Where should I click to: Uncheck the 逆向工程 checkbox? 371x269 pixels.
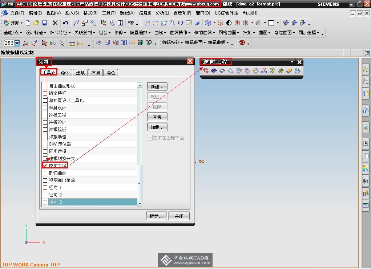pyautogui.click(x=45, y=166)
